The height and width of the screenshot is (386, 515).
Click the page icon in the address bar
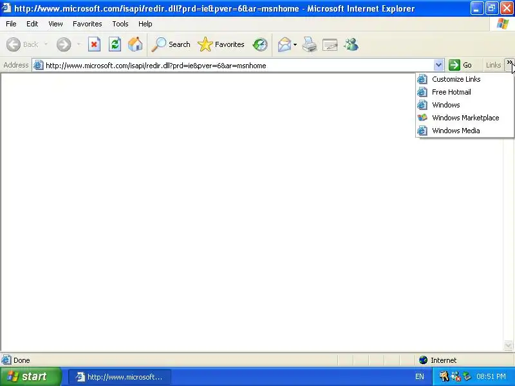39,66
